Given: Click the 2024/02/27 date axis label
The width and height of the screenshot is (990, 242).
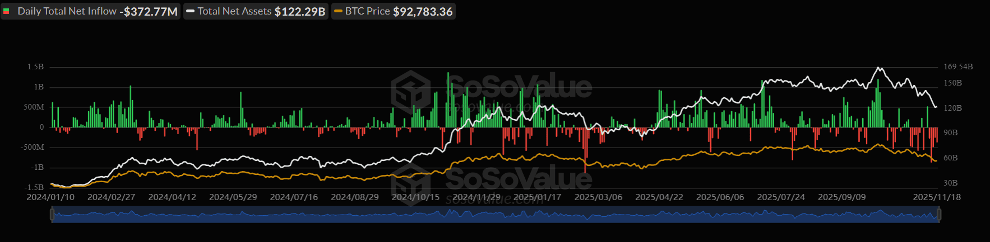Looking at the screenshot, I should coord(112,197).
